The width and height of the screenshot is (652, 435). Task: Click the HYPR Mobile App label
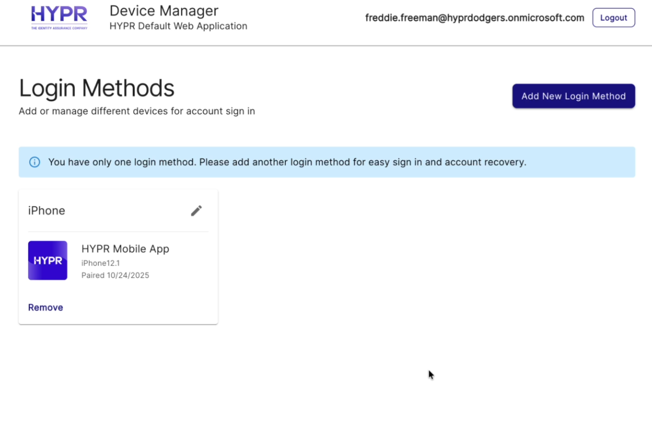point(125,249)
